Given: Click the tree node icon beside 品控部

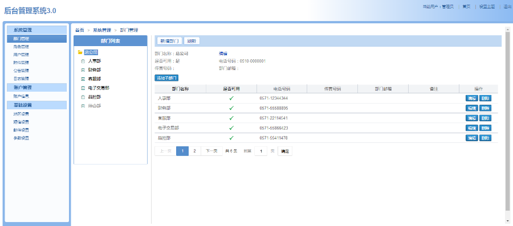Looking at the screenshot, I should (x=83, y=97).
